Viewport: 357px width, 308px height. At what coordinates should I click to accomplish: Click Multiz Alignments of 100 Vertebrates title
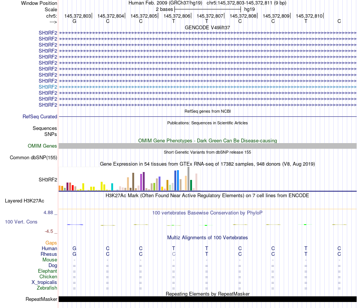(x=207, y=238)
